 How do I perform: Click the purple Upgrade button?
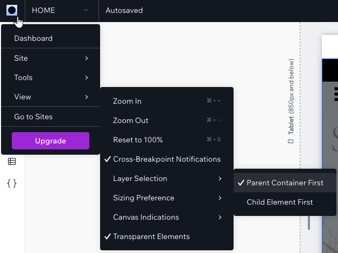coord(51,141)
